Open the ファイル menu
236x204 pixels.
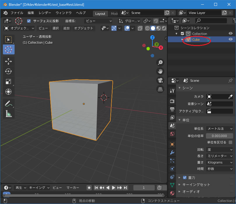(17, 13)
